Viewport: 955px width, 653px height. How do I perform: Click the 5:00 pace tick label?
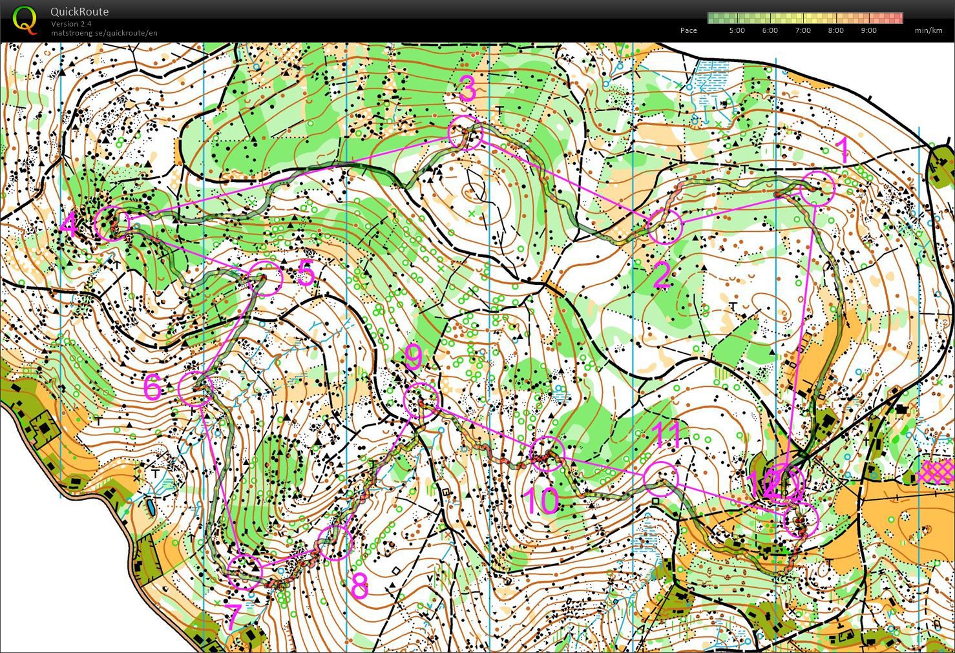pos(737,30)
